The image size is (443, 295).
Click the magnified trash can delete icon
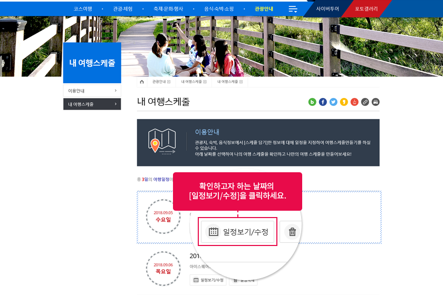pyautogui.click(x=292, y=232)
